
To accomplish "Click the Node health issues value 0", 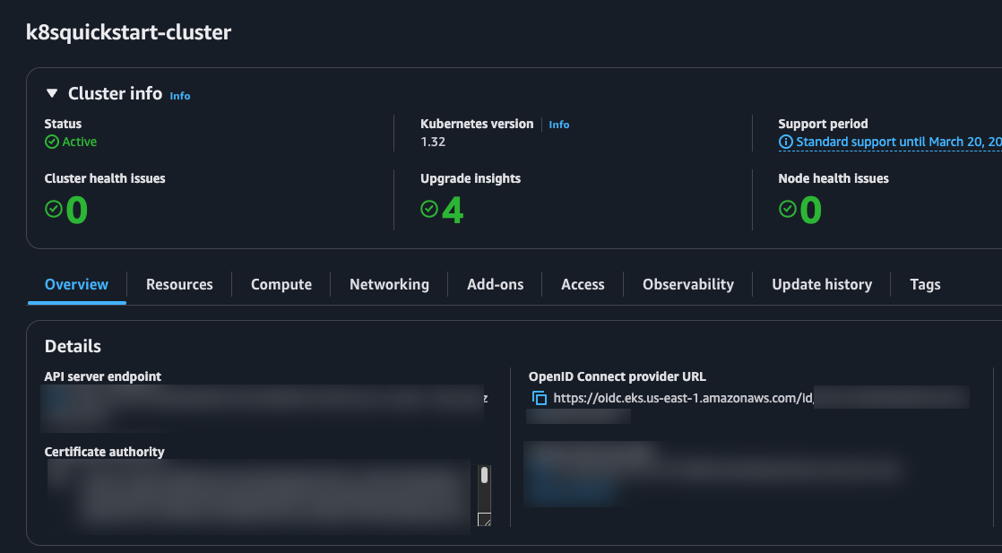I will pos(811,210).
